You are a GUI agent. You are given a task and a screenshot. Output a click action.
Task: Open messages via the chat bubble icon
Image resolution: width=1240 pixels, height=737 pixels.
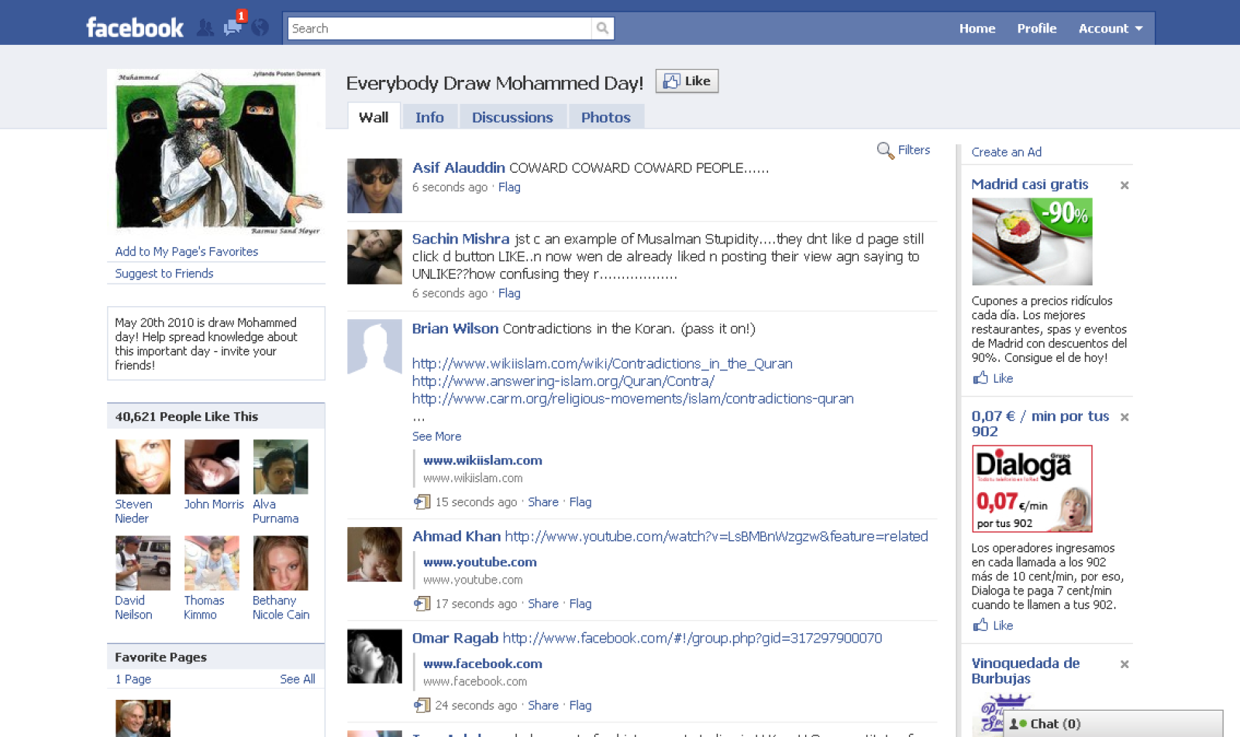(231, 28)
